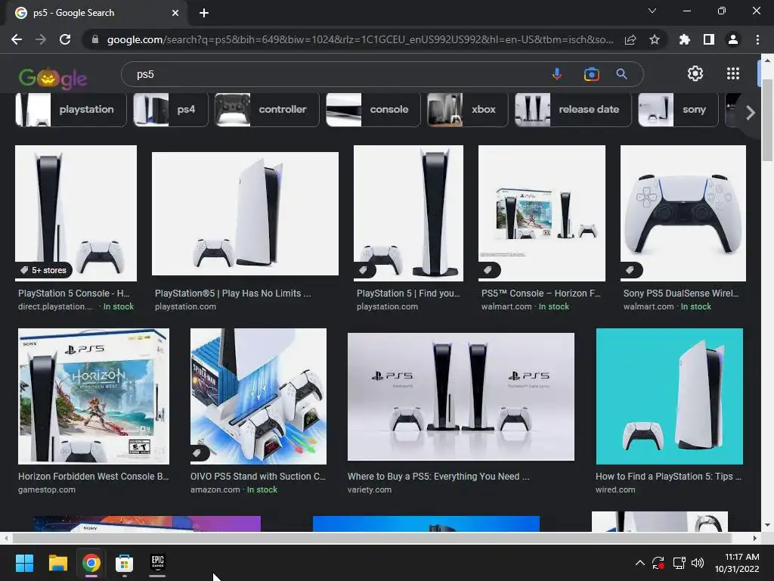Open How to Find a PlayStation 5 image
The image size is (774, 581).
[x=670, y=396]
